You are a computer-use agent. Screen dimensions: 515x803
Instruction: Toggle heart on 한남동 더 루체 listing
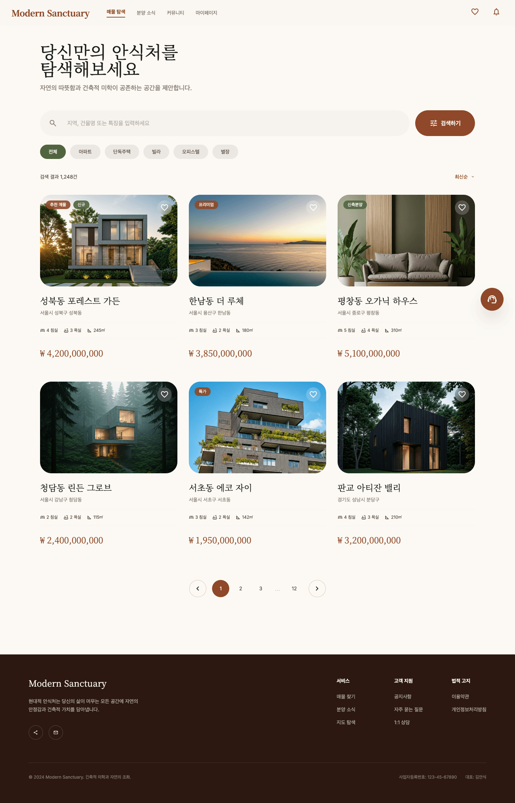(x=313, y=208)
